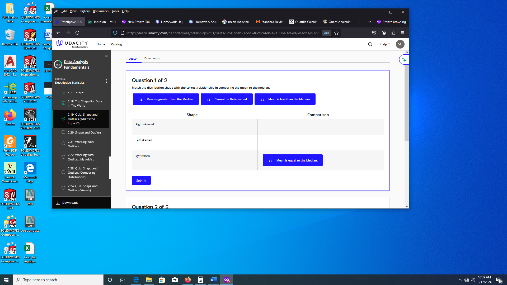
Task: Reload the current page
Action: click(77, 33)
